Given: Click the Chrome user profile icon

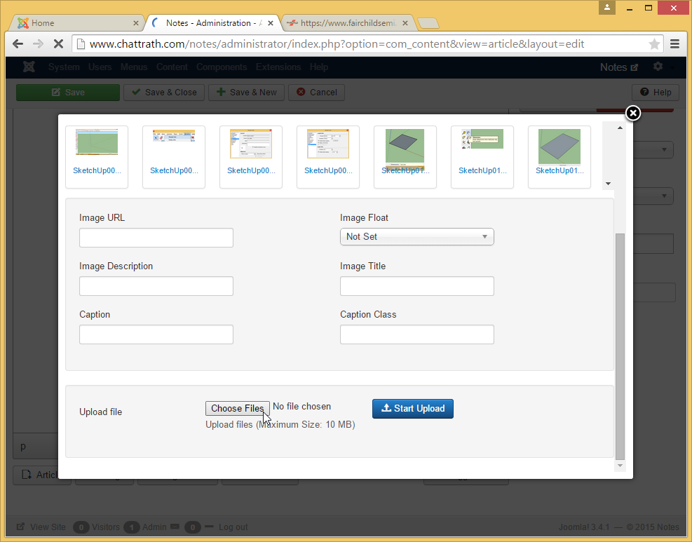Looking at the screenshot, I should pos(606,8).
